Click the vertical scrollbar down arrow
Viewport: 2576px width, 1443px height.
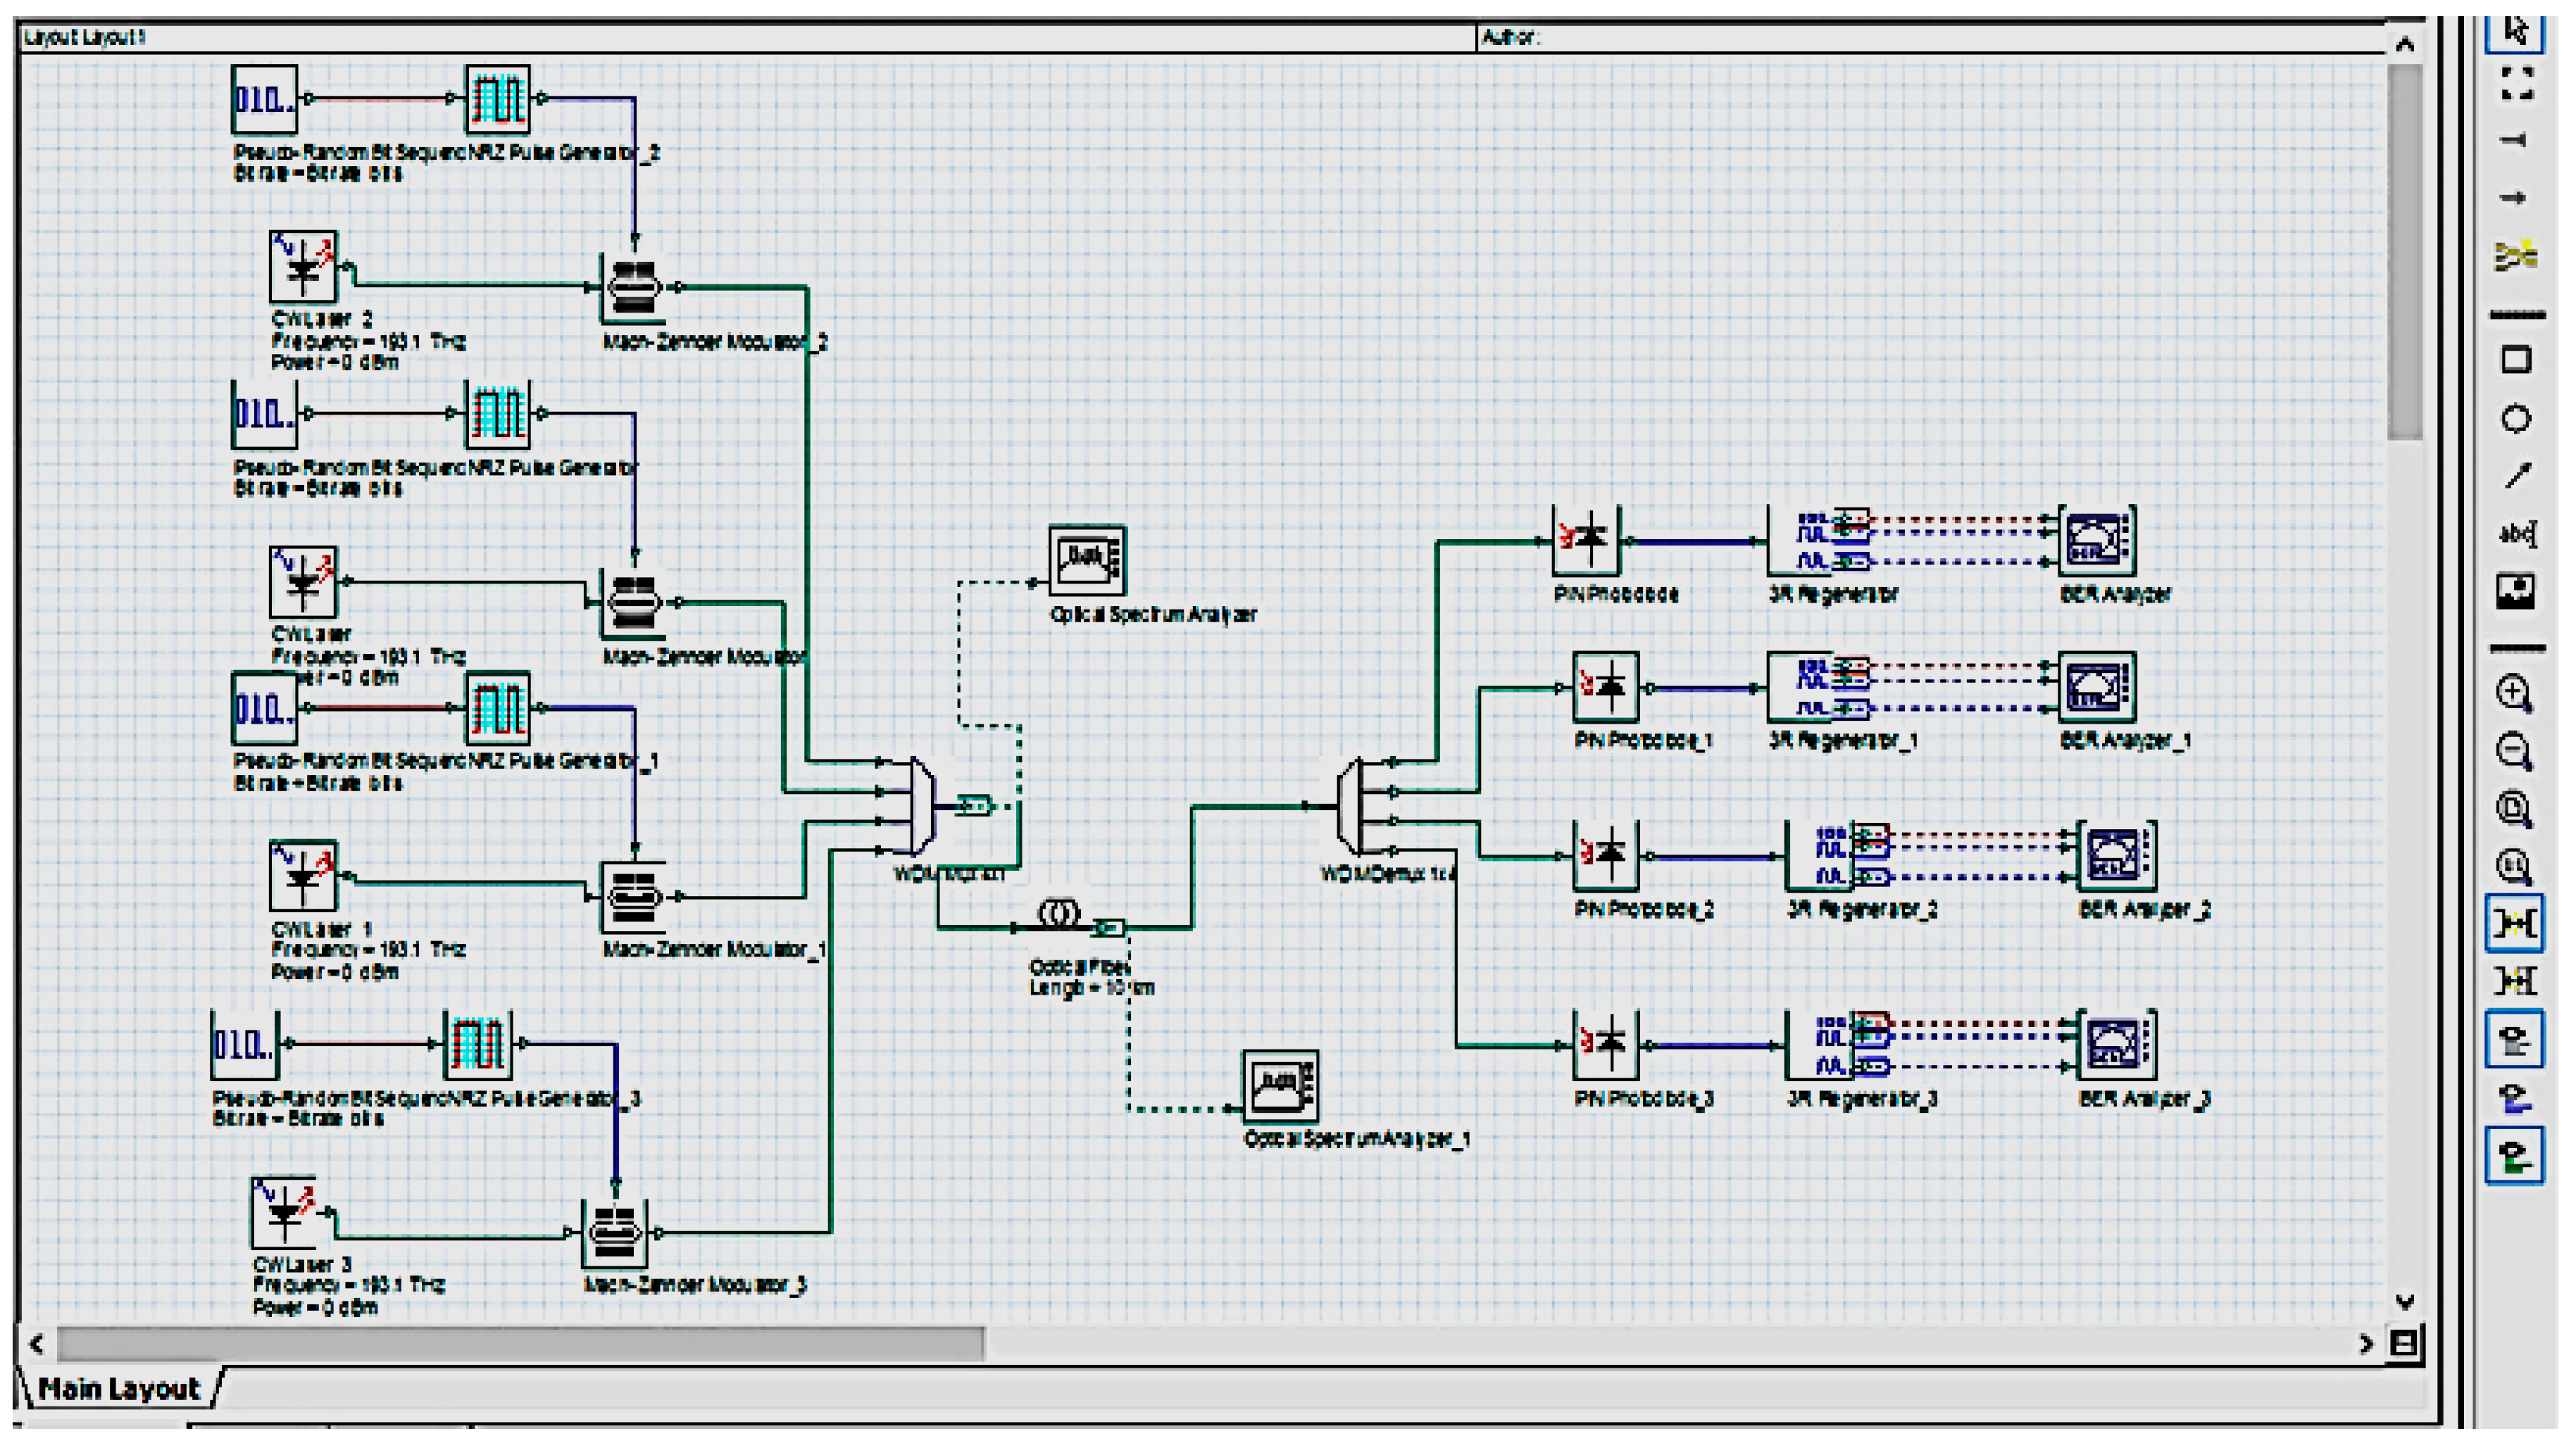coord(2405,1302)
